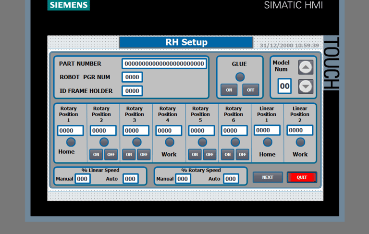
Task: Edit Rotary Position 4 value field
Action: [169, 130]
